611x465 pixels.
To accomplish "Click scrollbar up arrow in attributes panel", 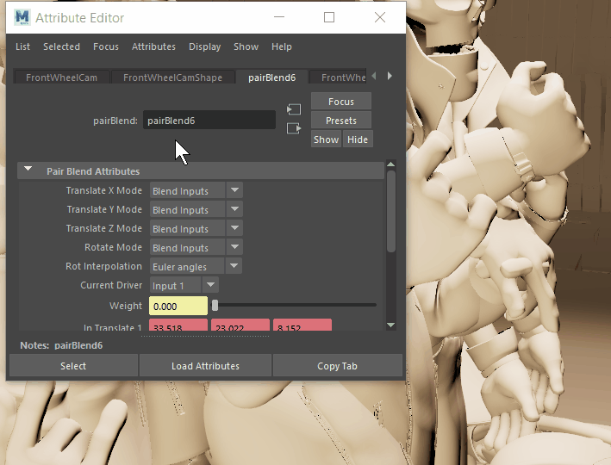I will point(391,164).
